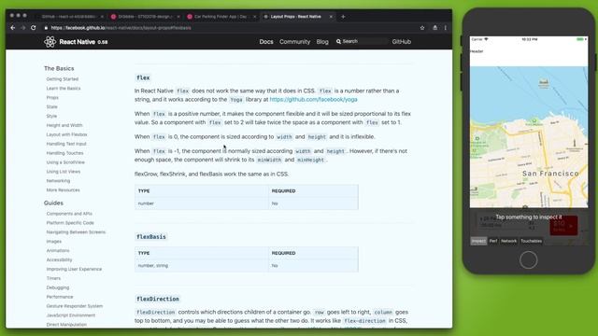Open Images in the sidebar

[x=54, y=241]
